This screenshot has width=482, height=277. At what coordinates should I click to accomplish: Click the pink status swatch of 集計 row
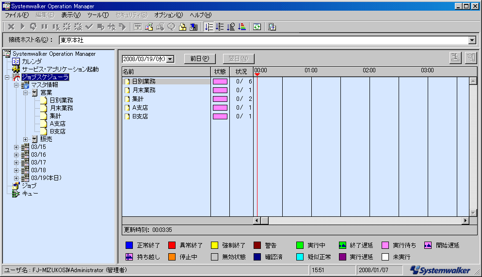pyautogui.click(x=220, y=99)
